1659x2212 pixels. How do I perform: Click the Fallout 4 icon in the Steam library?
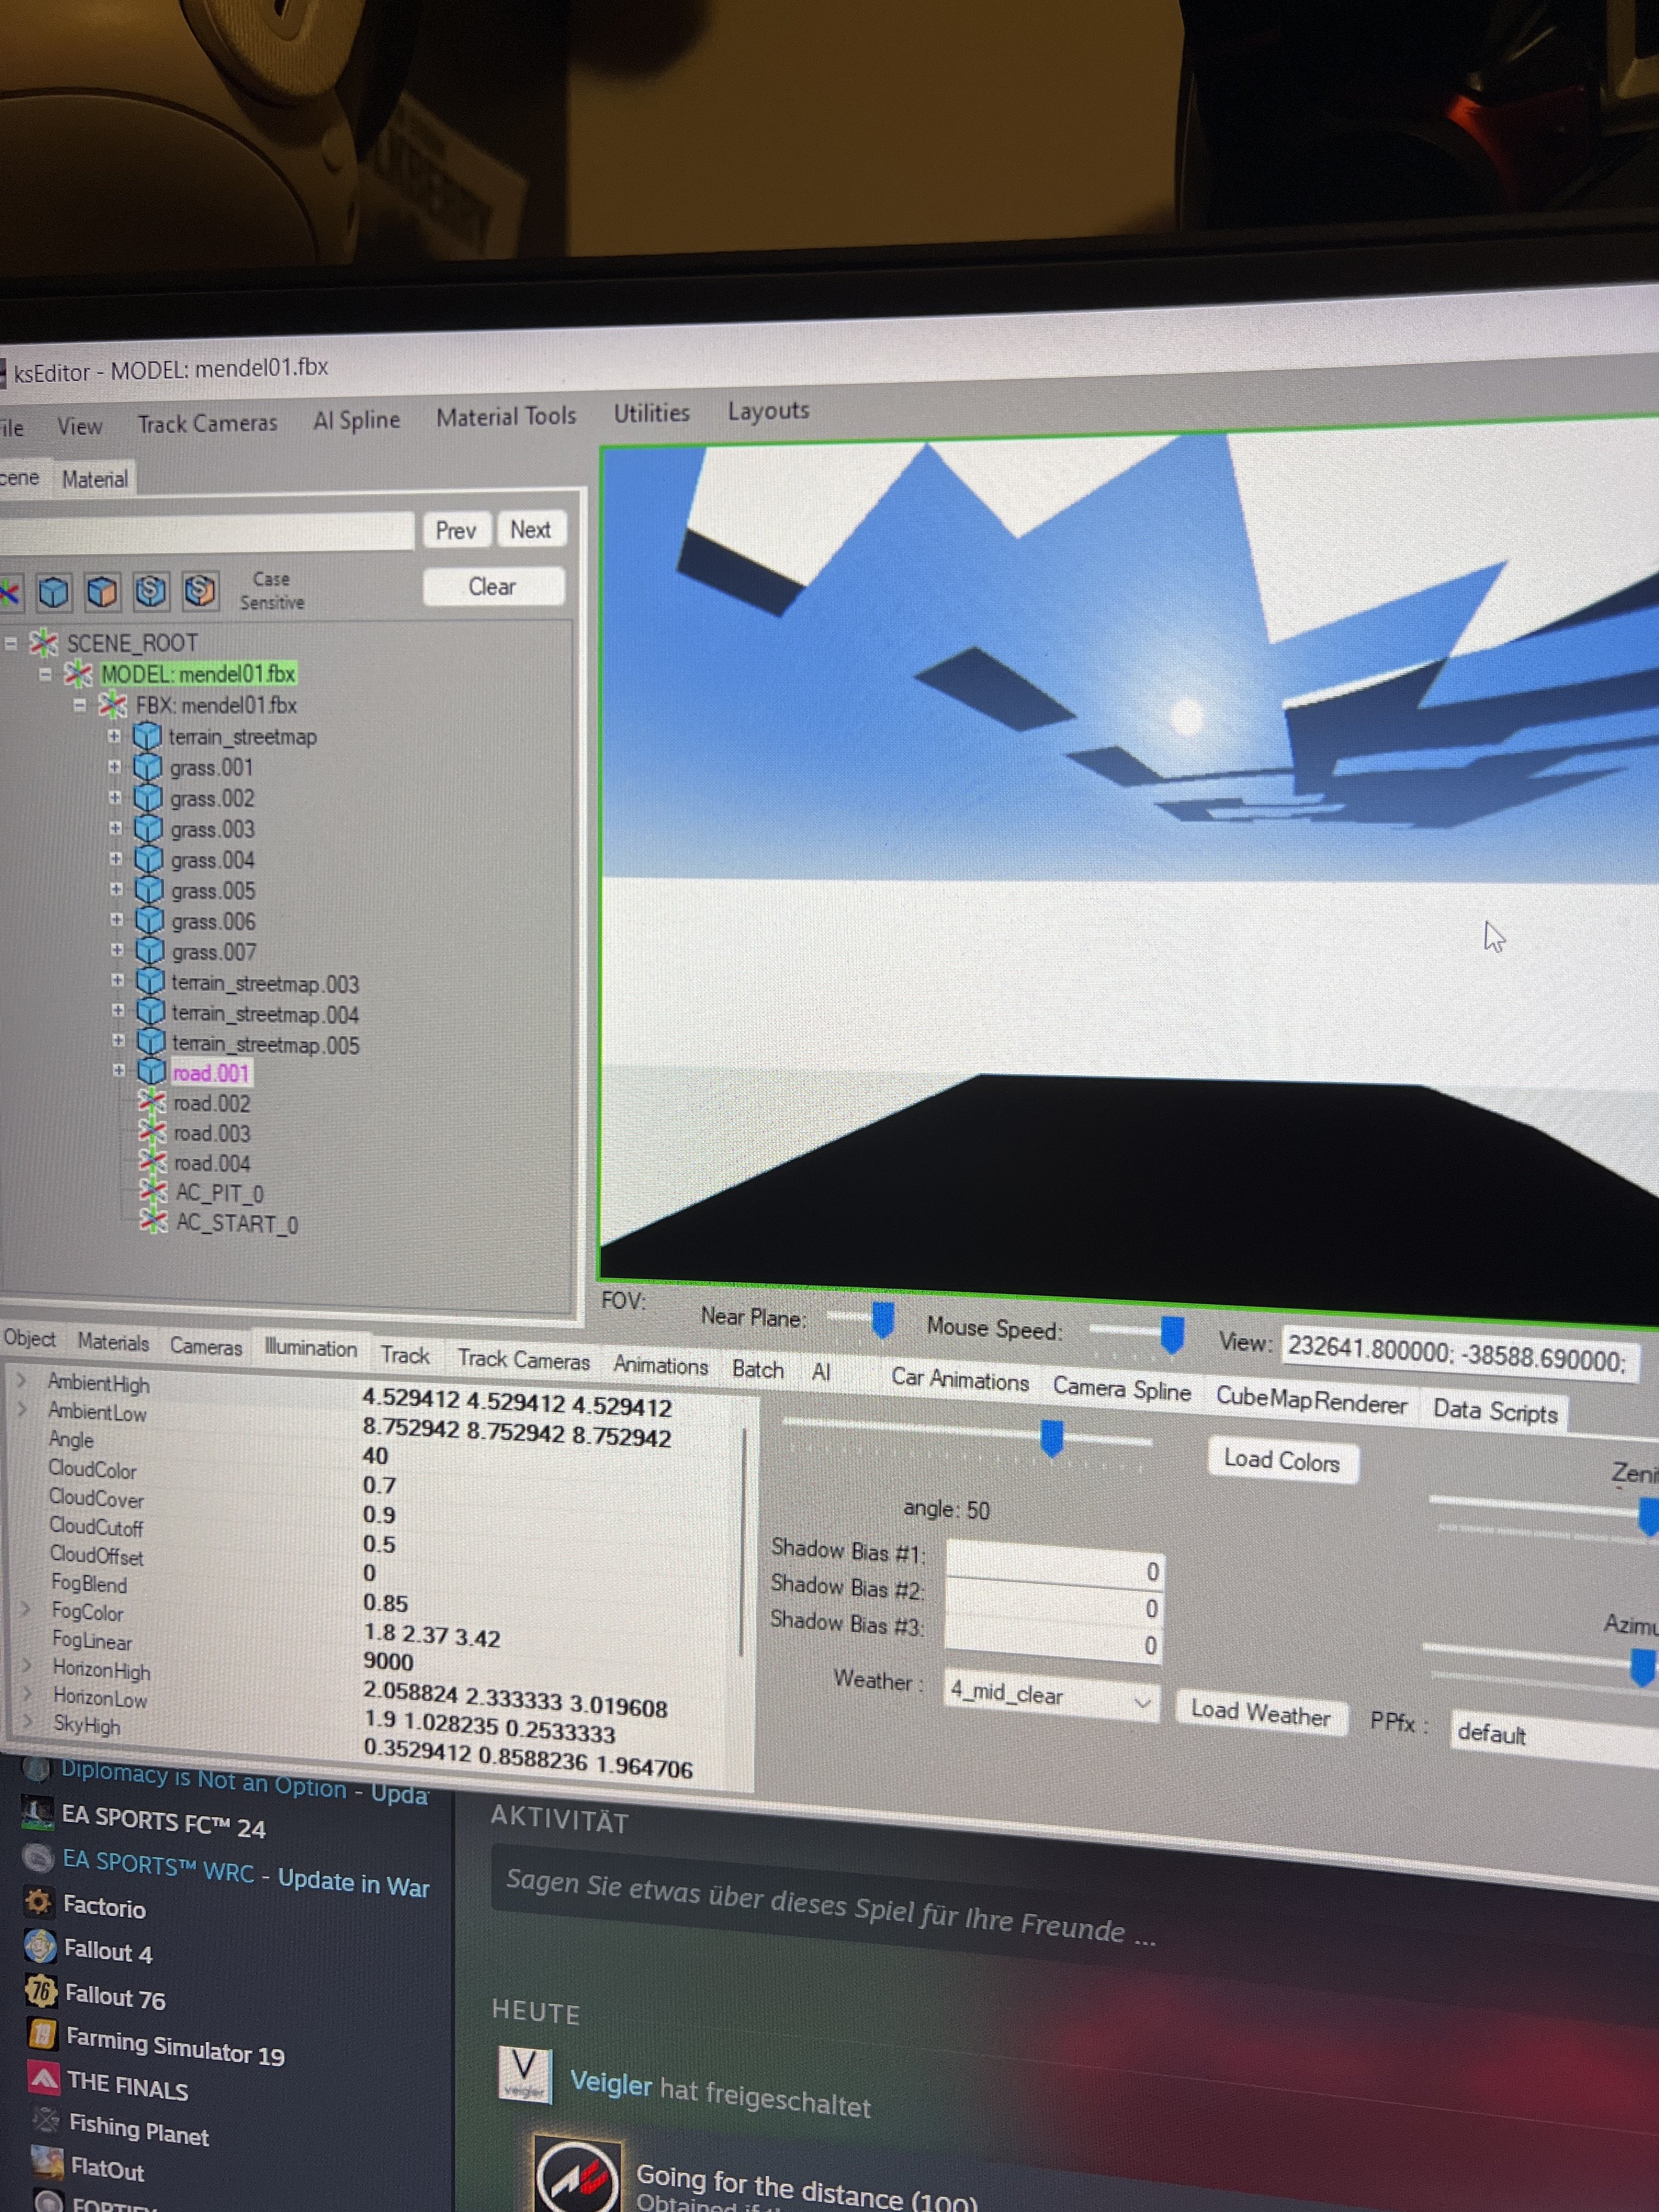click(x=40, y=1946)
